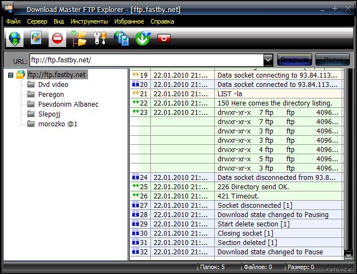Click the folder icon next to morozko @1
Image resolution: width=357 pixels, height=274 pixels.
pyautogui.click(x=31, y=124)
